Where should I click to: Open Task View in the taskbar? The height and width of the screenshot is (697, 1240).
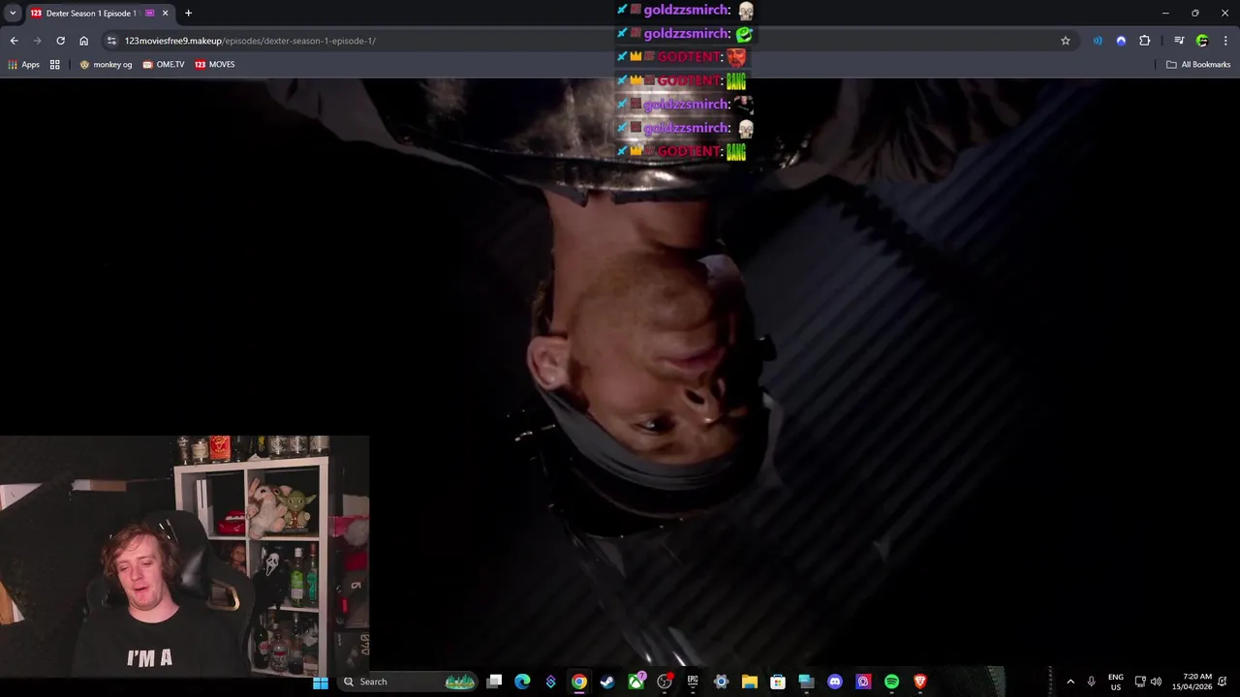pyautogui.click(x=494, y=682)
